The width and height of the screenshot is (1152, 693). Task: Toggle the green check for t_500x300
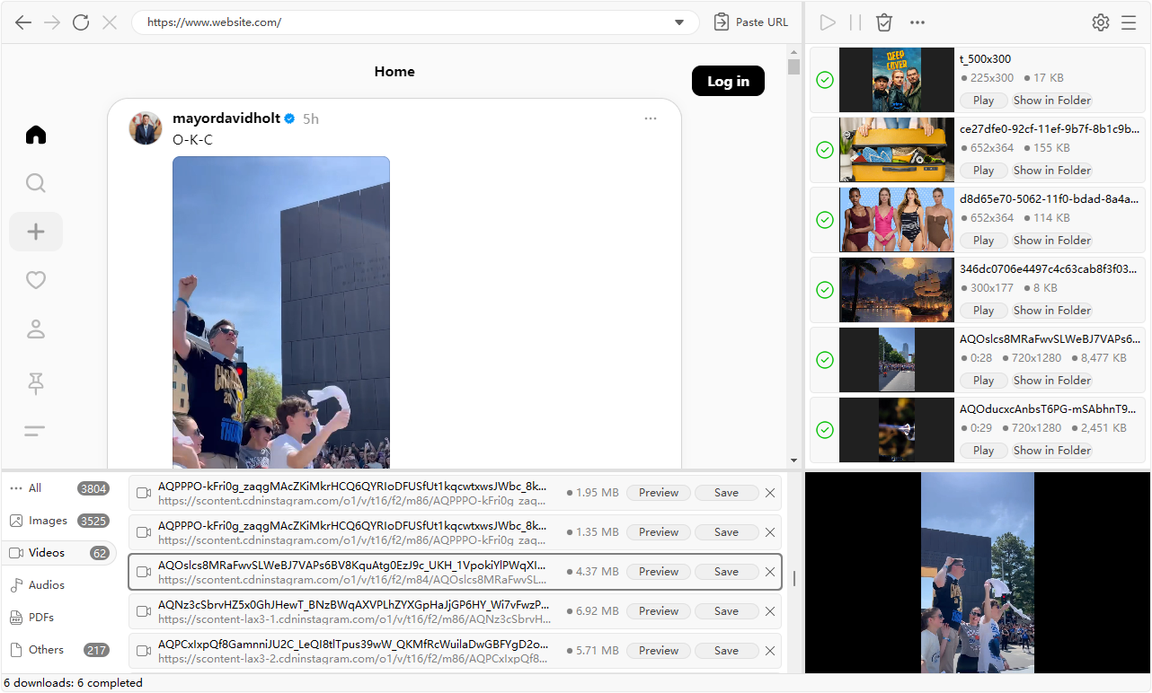[825, 80]
